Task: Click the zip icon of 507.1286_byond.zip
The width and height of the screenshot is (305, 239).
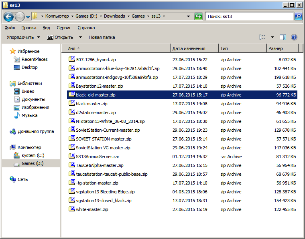Action: click(72, 59)
